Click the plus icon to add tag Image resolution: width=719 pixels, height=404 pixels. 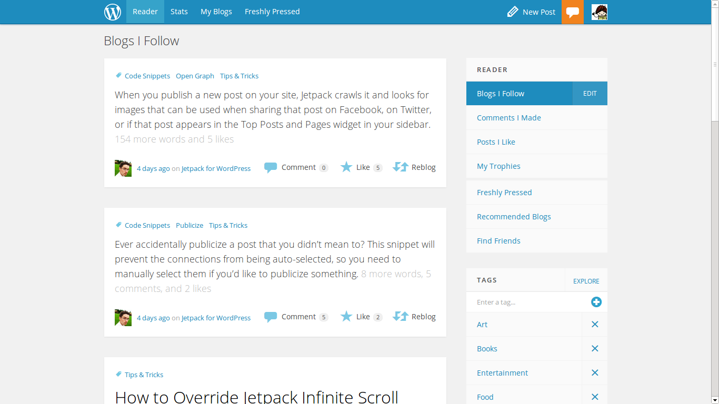point(596,302)
